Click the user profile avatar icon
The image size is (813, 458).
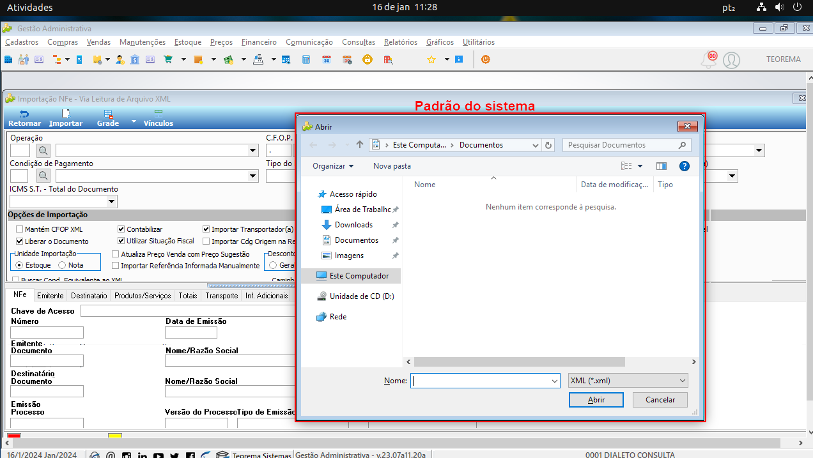click(731, 60)
